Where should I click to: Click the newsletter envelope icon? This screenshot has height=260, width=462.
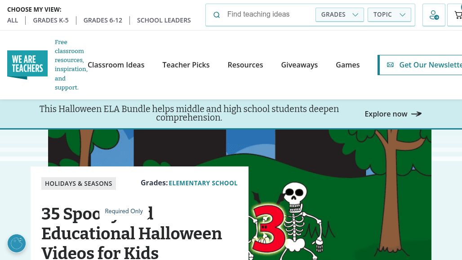tap(390, 65)
